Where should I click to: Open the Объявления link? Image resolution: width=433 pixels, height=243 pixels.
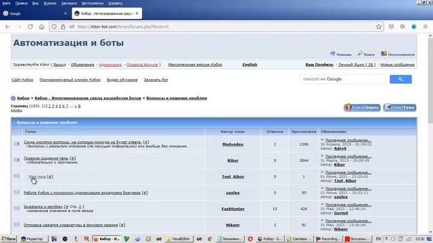coord(83,65)
